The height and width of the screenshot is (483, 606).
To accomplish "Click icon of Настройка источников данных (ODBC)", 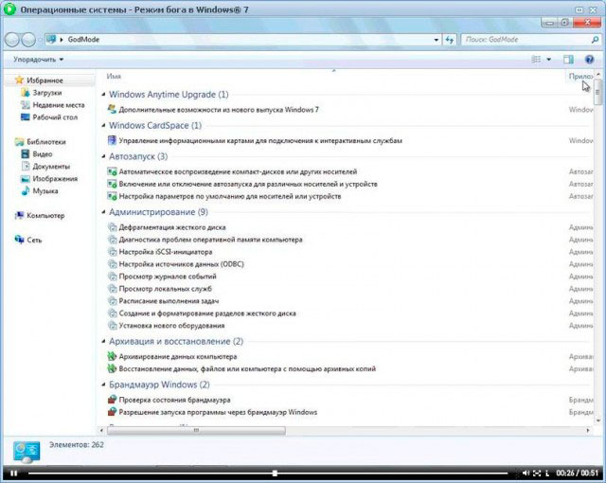I will pos(112,264).
